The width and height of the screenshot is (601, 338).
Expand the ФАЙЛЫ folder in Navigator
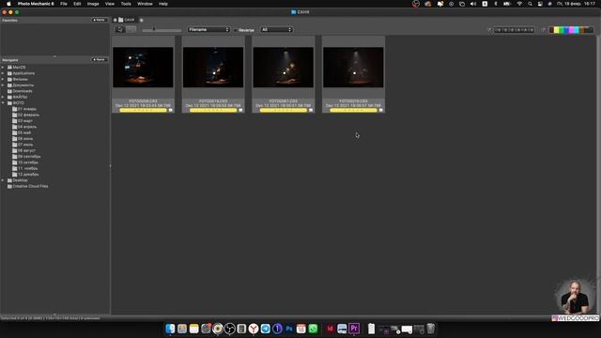pos(3,97)
